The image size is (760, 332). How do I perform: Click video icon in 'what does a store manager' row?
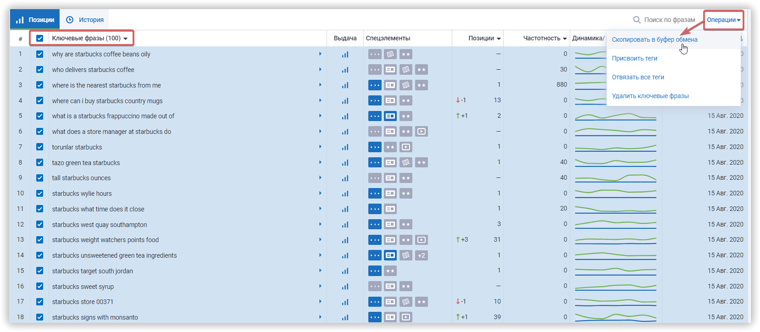pos(422,132)
